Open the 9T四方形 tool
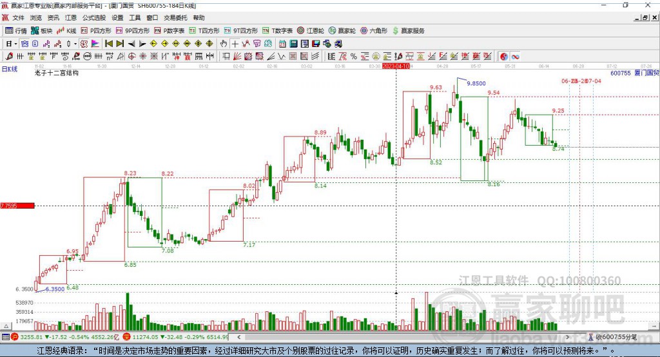This screenshot has height=357, width=660. [241, 30]
